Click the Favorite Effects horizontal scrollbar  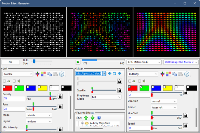pyautogui.click(x=91, y=129)
